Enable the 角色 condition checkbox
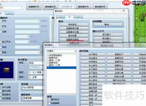This screenshot has width=146, height=106. [1, 52]
